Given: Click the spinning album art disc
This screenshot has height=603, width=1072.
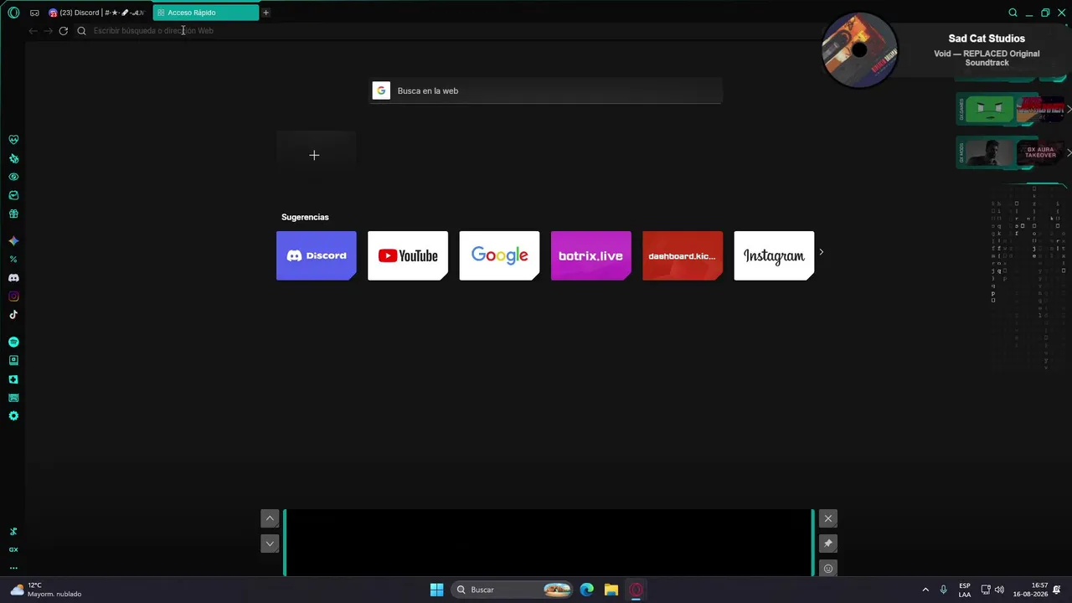Looking at the screenshot, I should (859, 50).
